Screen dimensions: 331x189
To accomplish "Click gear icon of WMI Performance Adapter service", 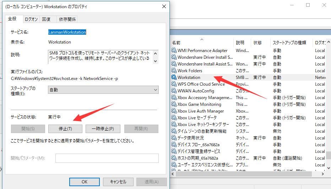I will (174, 50).
